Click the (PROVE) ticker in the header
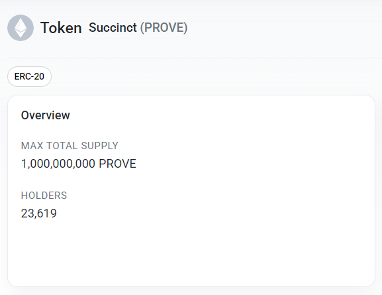This screenshot has width=382, height=295. 164,28
